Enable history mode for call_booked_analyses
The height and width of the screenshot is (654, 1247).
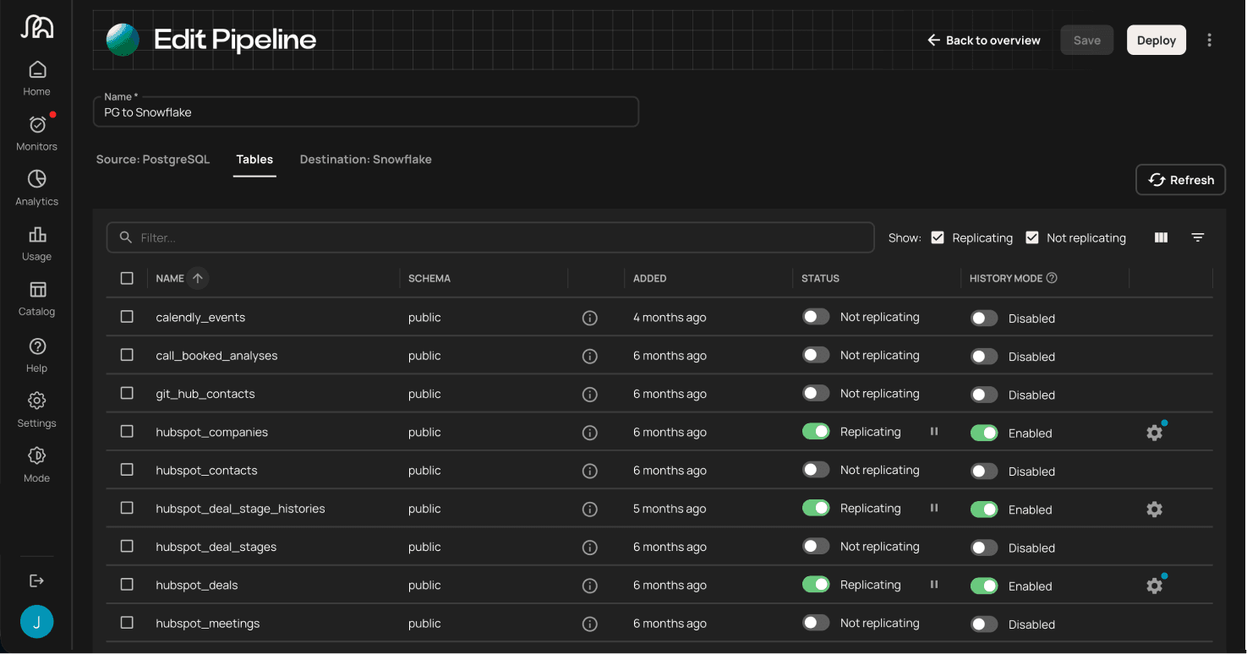[984, 357]
